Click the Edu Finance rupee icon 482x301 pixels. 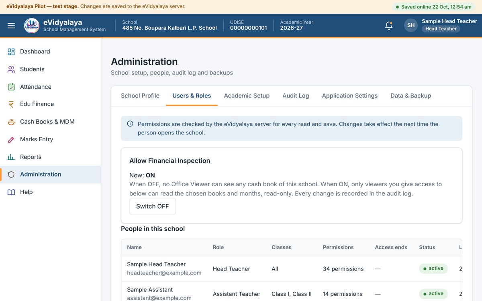(x=11, y=104)
